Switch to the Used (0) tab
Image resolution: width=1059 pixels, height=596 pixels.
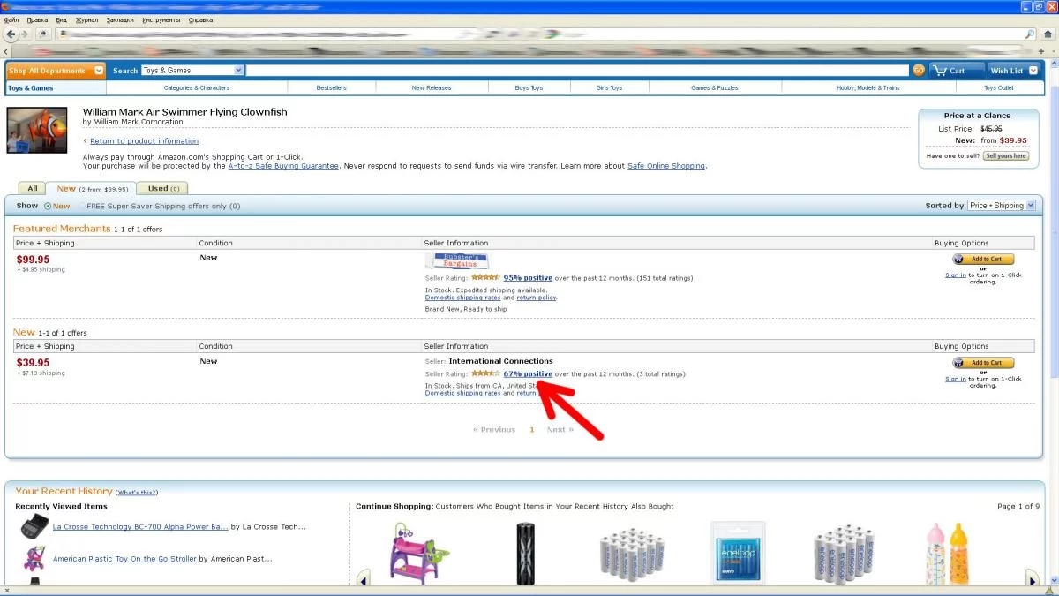pos(162,188)
